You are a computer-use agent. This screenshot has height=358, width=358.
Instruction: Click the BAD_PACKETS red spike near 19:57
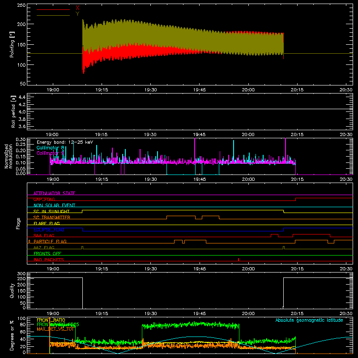(239, 260)
